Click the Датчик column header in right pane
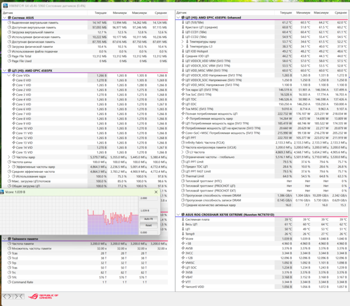The image size is (350, 306). pos(181,13)
